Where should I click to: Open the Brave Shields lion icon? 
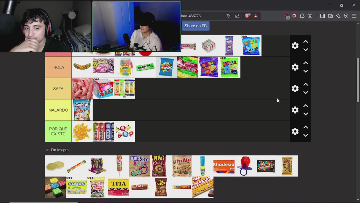[247, 16]
